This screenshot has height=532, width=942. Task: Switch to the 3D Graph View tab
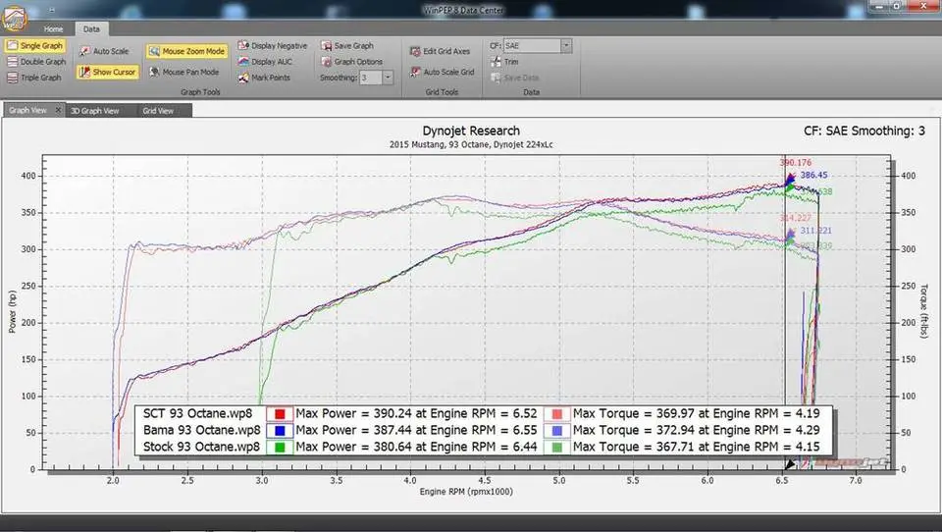click(x=94, y=111)
